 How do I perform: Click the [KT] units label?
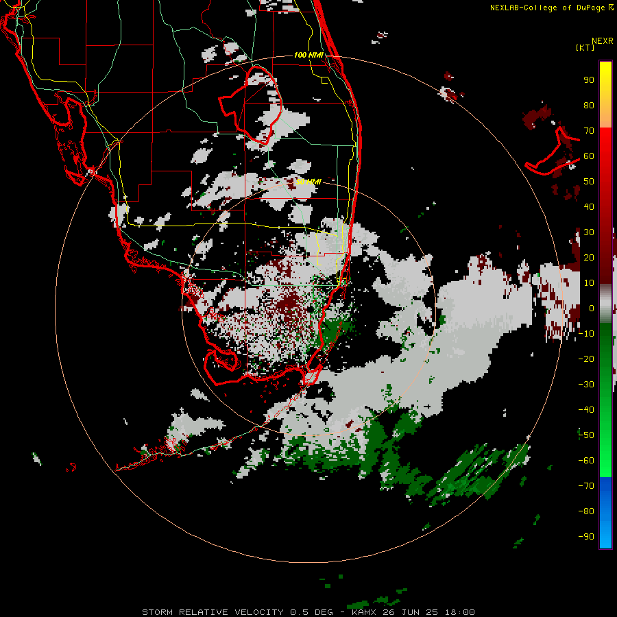point(585,47)
